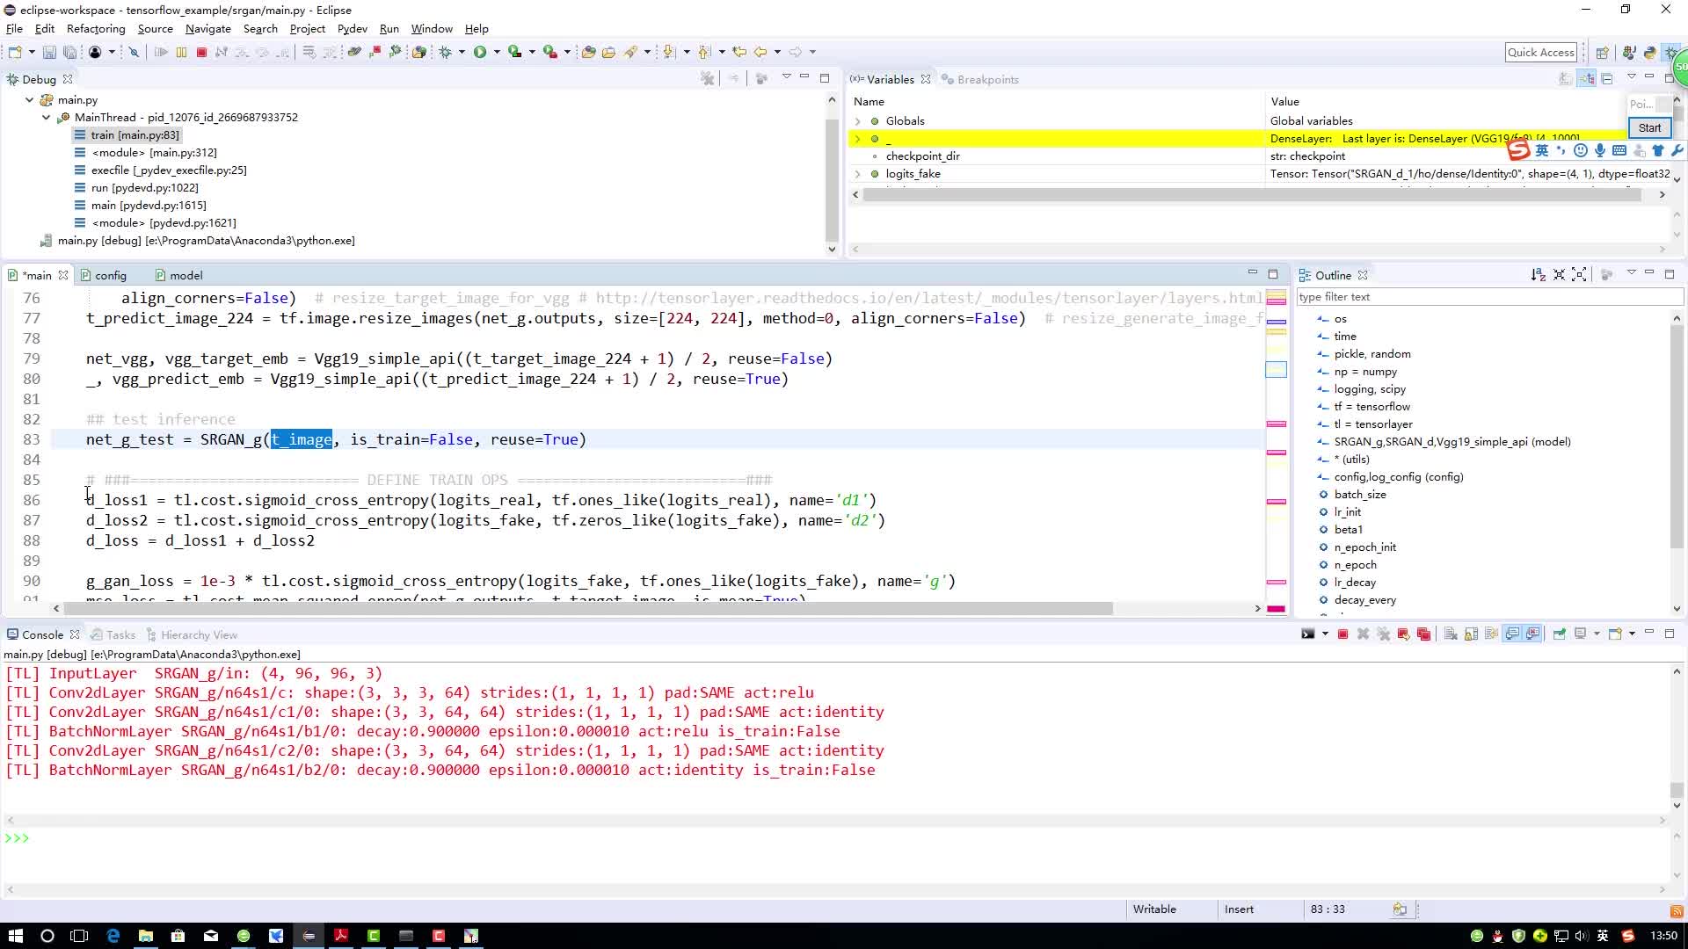The width and height of the screenshot is (1688, 949).
Task: Expand the logits_fake variable row
Action: [x=857, y=174]
